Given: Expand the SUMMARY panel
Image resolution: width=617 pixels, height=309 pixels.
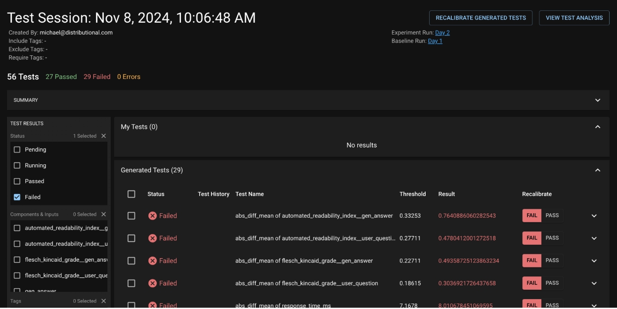Looking at the screenshot, I should click(597, 100).
